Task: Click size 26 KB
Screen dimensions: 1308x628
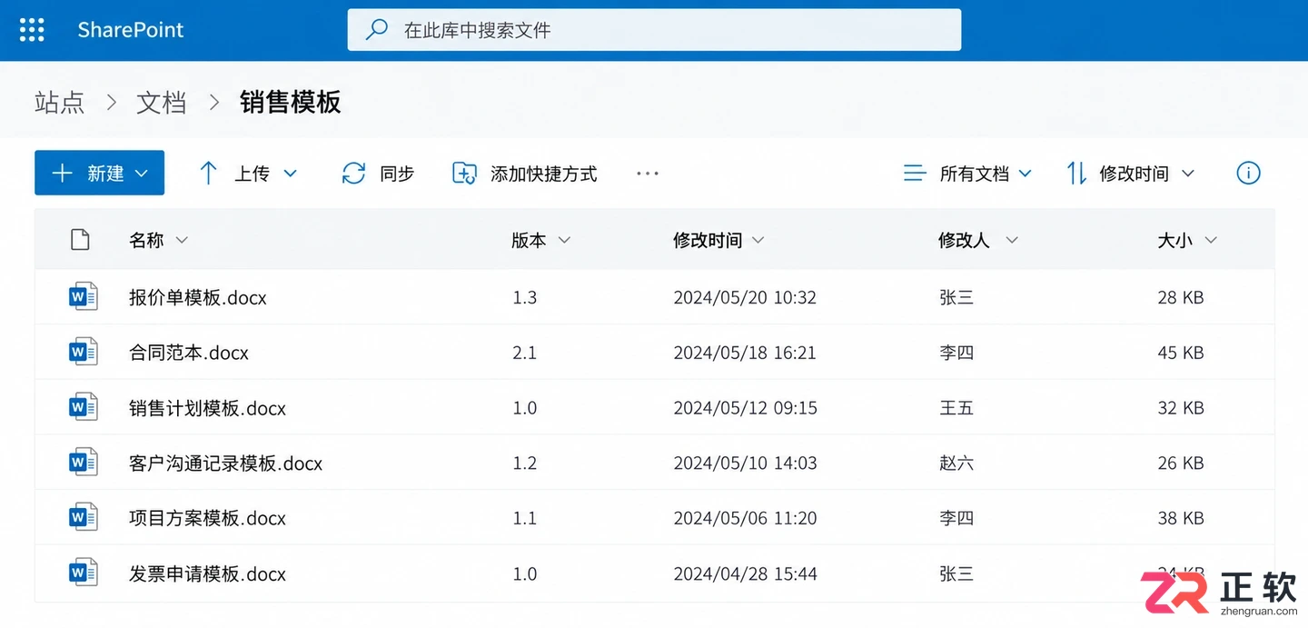Action: click(1181, 464)
